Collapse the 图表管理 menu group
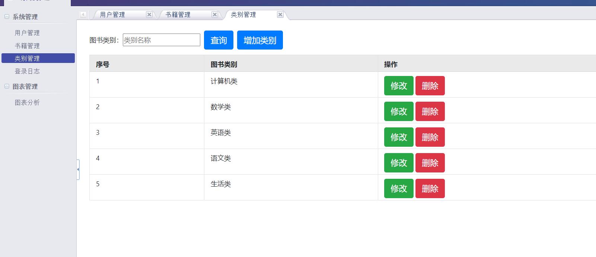This screenshot has height=257, width=596. coord(7,86)
